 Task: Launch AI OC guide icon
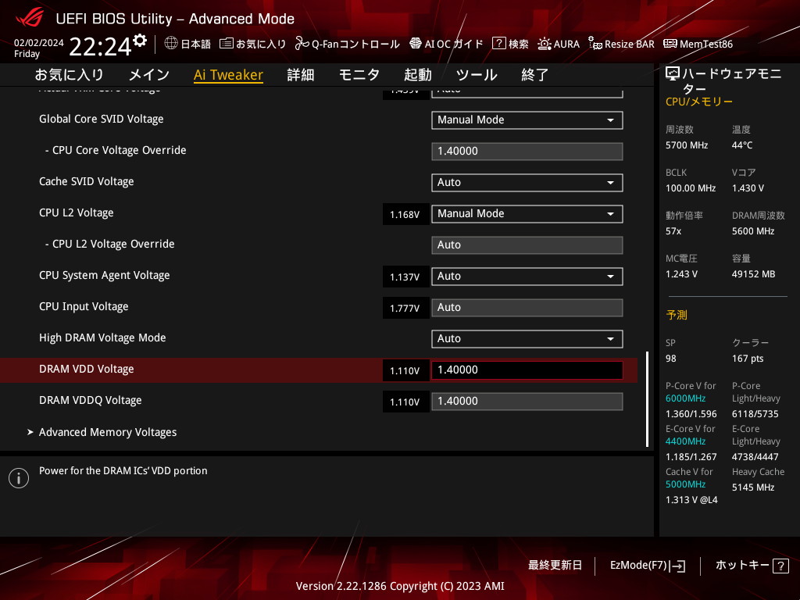pyautogui.click(x=416, y=44)
